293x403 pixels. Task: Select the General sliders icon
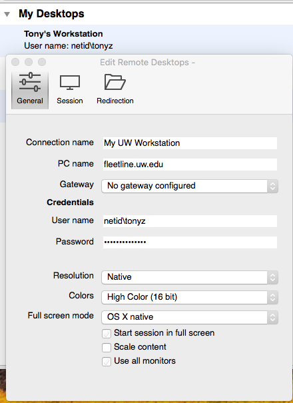point(30,82)
